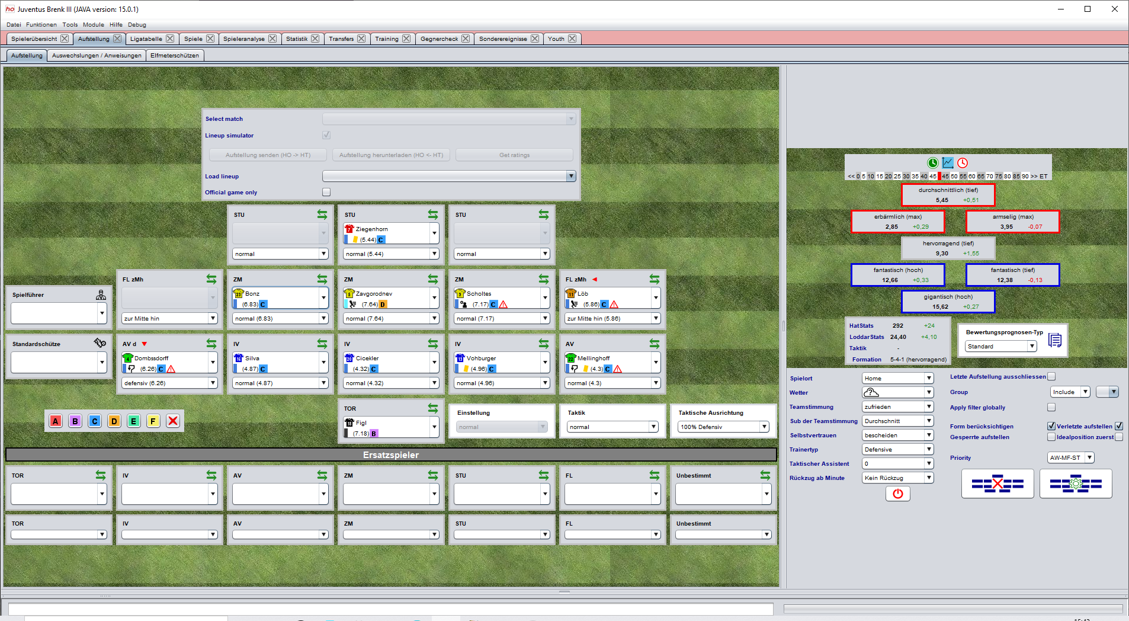This screenshot has height=621, width=1129.
Task: Open the Wetter dropdown
Action: pos(898,392)
